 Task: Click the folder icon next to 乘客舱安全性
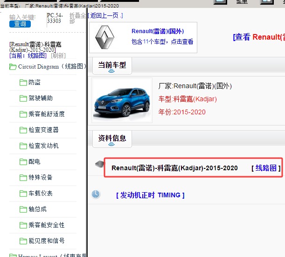[23, 225]
